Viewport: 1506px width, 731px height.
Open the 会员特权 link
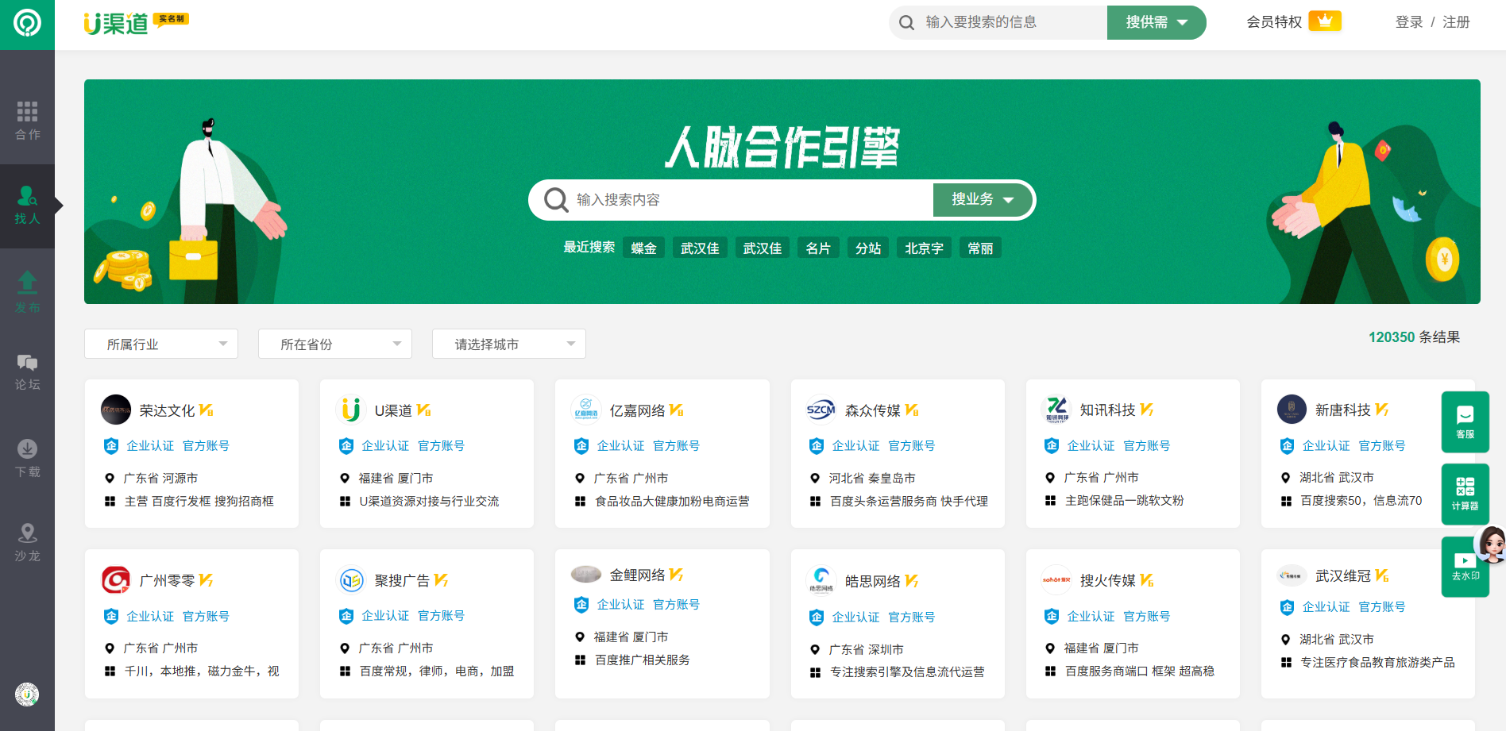1274,22
